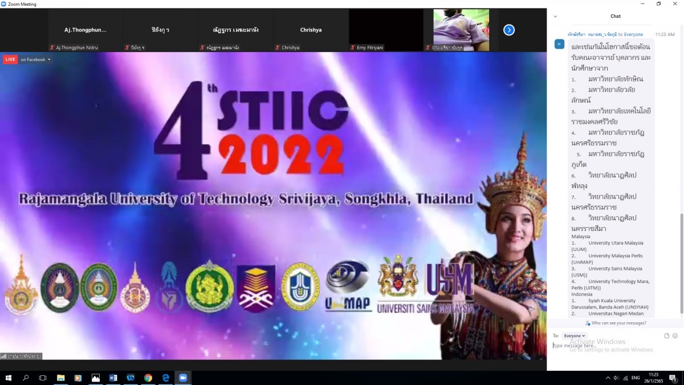This screenshot has width=684, height=385.
Task: Click the Chat panel title
Action: tap(616, 16)
